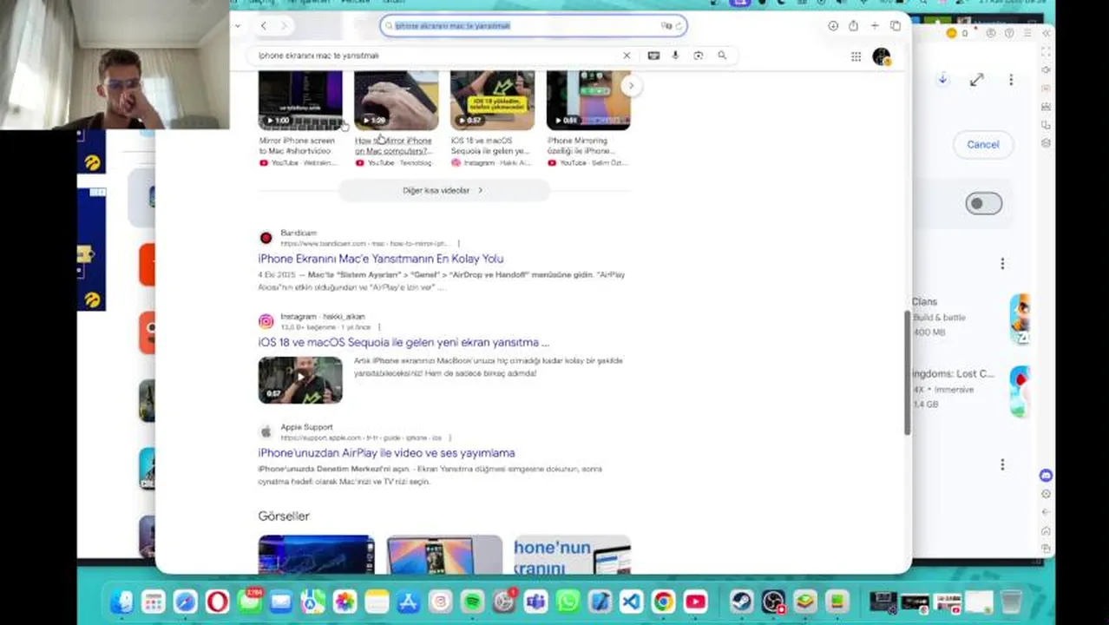Show Safari tab overview

click(x=896, y=26)
